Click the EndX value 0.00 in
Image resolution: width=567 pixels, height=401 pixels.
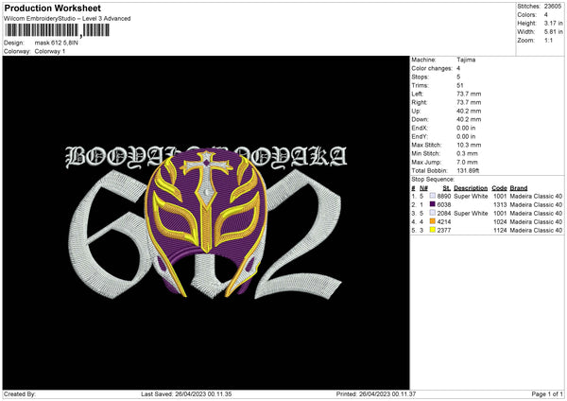click(x=466, y=128)
